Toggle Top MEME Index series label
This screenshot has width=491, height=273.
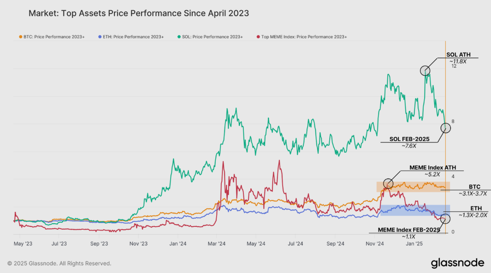(304, 37)
